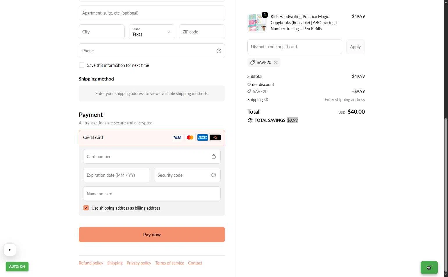Screen dimensions: 448x277
Task: Click the Apply discount button
Action: pos(355,47)
